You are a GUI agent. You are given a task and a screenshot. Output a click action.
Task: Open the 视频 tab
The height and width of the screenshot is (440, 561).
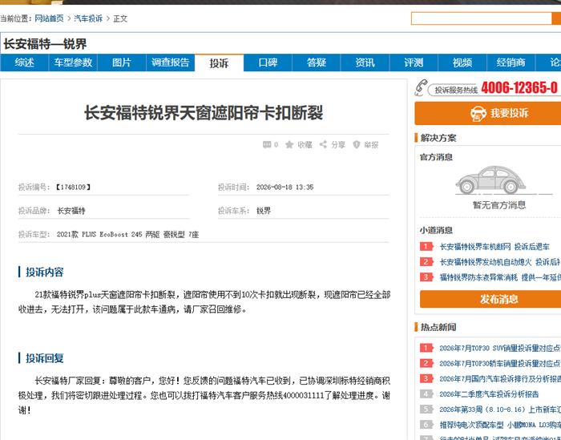pyautogui.click(x=462, y=63)
